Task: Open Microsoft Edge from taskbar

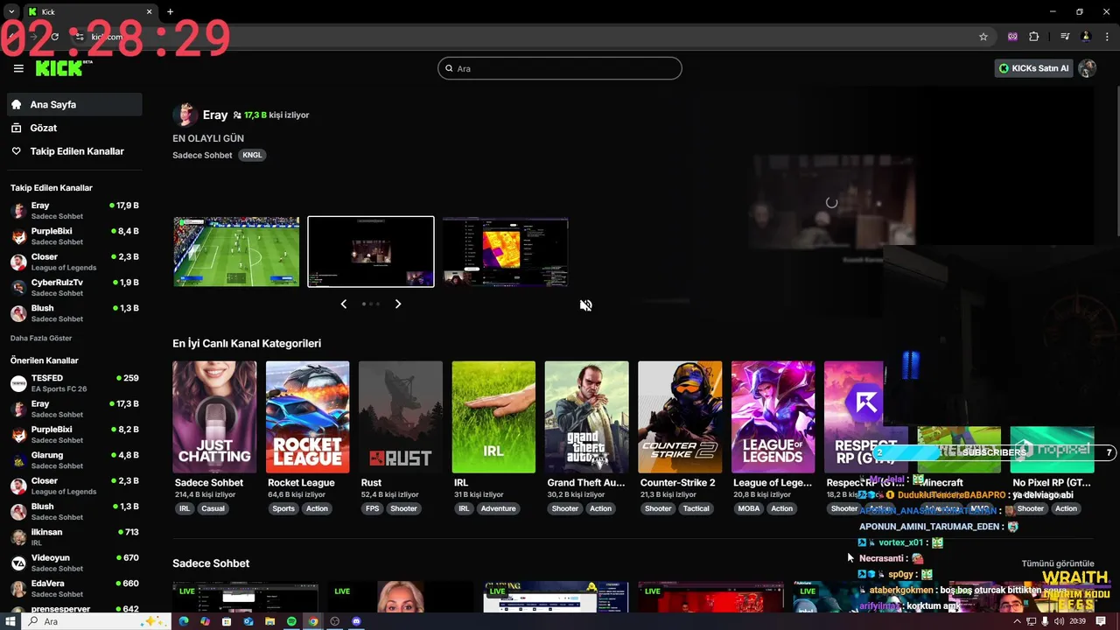Action: [184, 621]
